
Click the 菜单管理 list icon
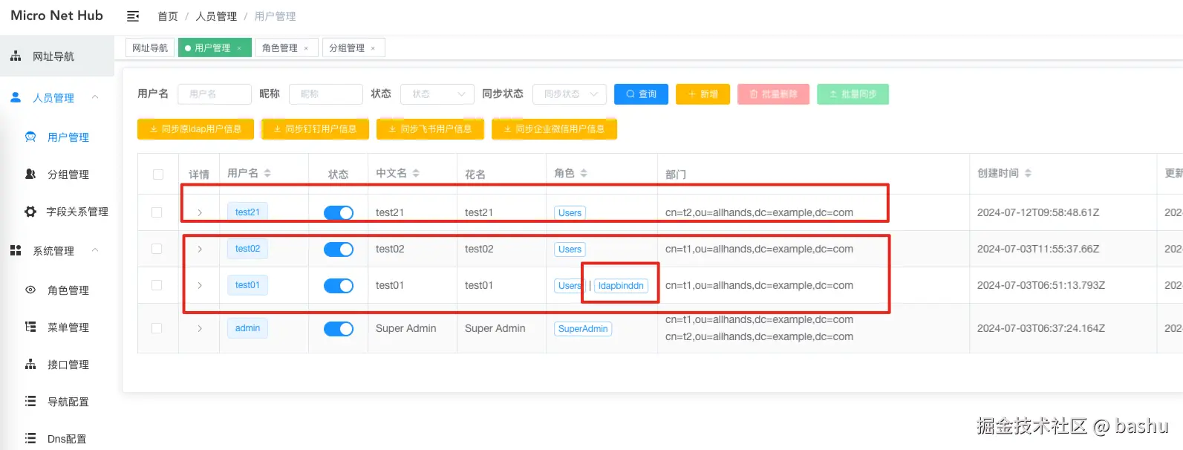point(30,327)
